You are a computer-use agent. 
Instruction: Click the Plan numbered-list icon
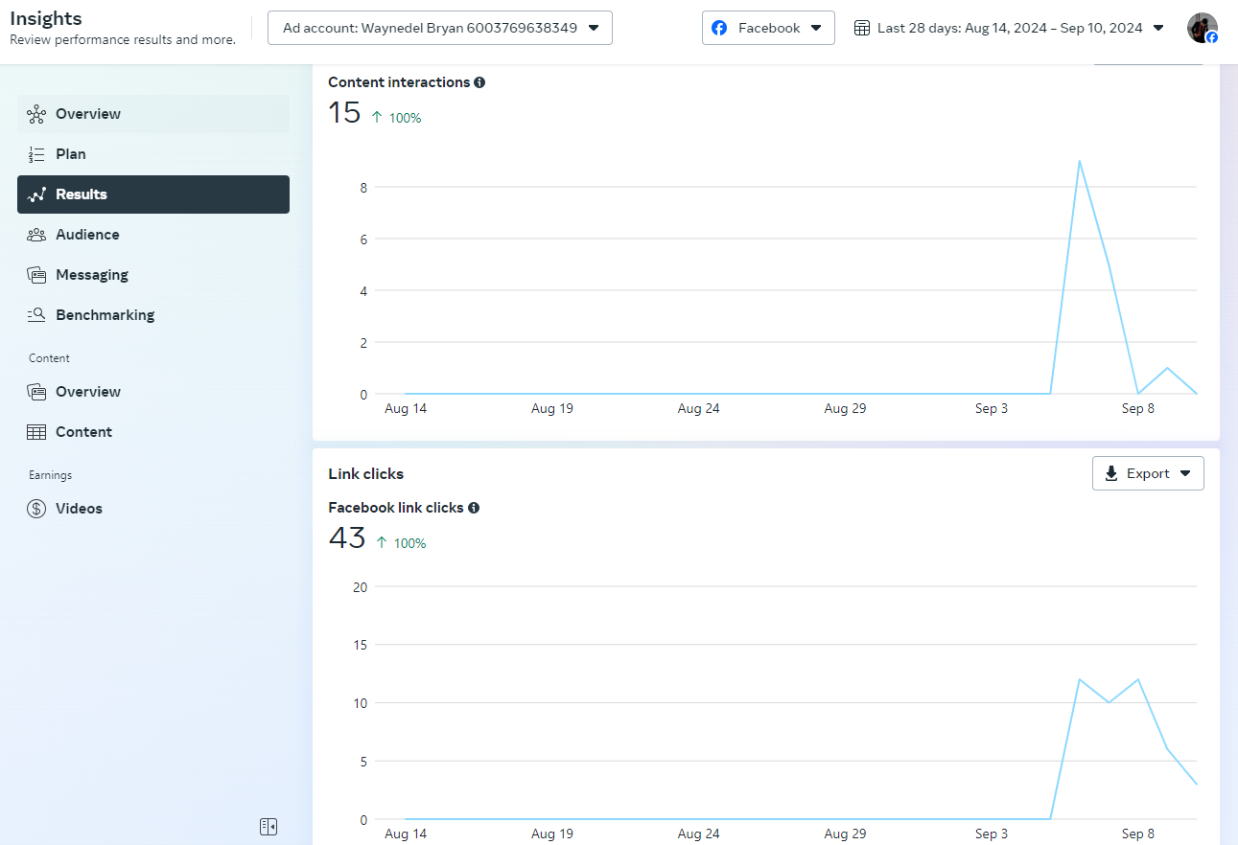(x=36, y=154)
